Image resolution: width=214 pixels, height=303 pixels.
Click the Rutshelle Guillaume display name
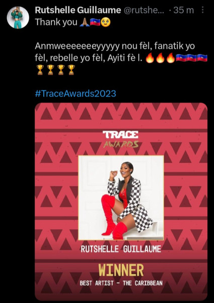[x=78, y=10]
